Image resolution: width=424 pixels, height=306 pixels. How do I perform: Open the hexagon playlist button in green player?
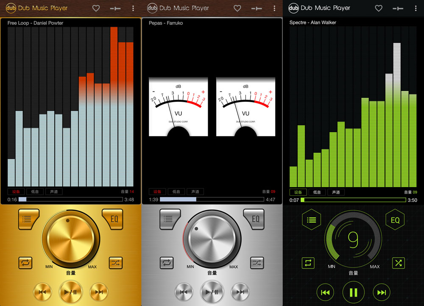coord(312,220)
